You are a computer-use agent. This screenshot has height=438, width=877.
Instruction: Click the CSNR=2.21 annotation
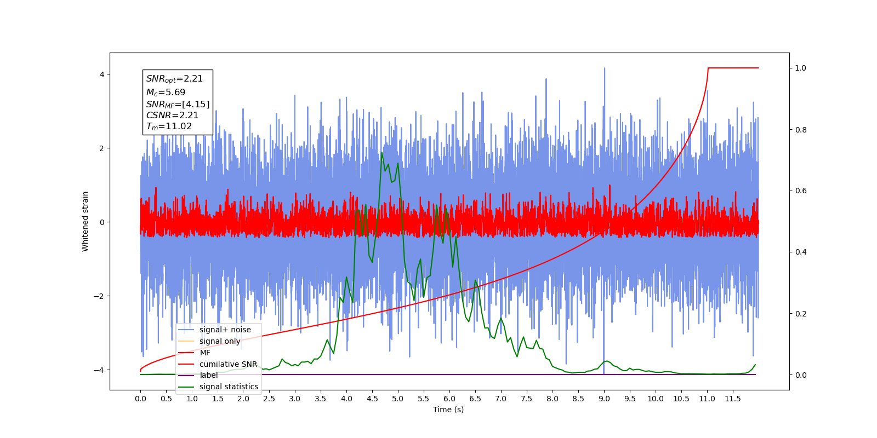[x=172, y=115]
